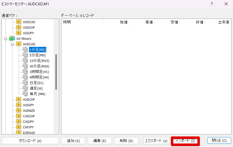Viewport: 233px width, 147px height.
Task: Select the USDCHF symbol
Action: point(29,27)
